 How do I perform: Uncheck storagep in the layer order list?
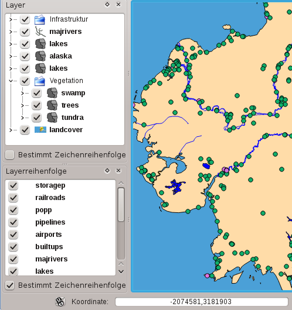click(13, 185)
